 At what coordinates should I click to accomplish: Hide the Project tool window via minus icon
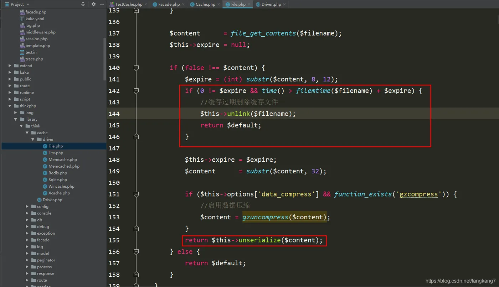[102, 4]
